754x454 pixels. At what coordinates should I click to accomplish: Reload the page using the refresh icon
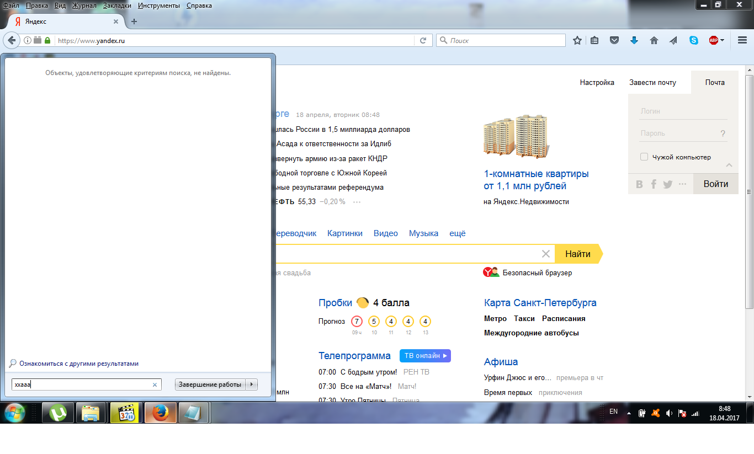point(423,40)
